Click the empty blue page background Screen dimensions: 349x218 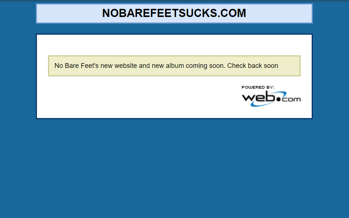[x=174, y=169]
